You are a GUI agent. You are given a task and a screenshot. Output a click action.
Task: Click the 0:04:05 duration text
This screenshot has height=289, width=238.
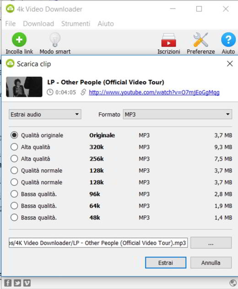point(66,92)
